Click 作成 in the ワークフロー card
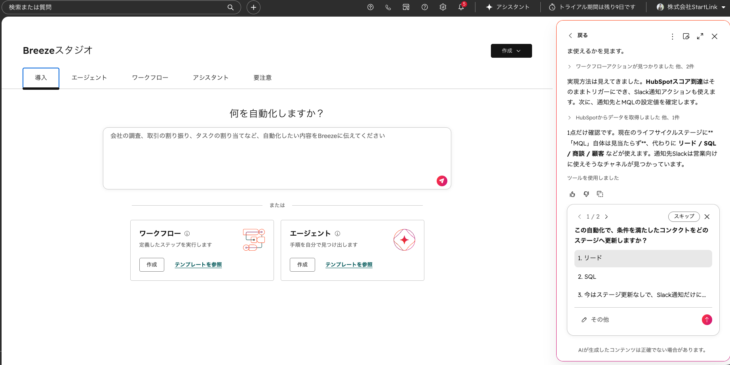Screen dimensions: 730x365 pyautogui.click(x=152, y=265)
